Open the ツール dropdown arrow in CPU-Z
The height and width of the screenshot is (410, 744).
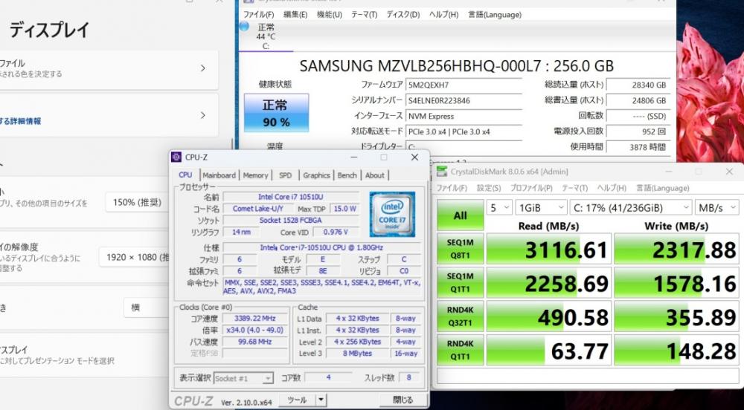(x=321, y=400)
